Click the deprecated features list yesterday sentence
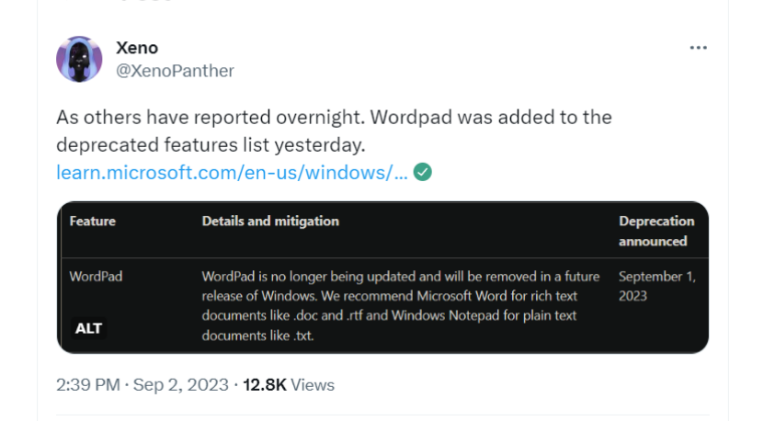 pyautogui.click(x=211, y=145)
